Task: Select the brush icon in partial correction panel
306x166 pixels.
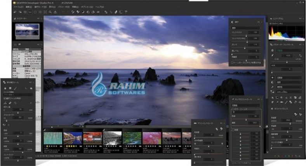Action: [x=14, y=89]
